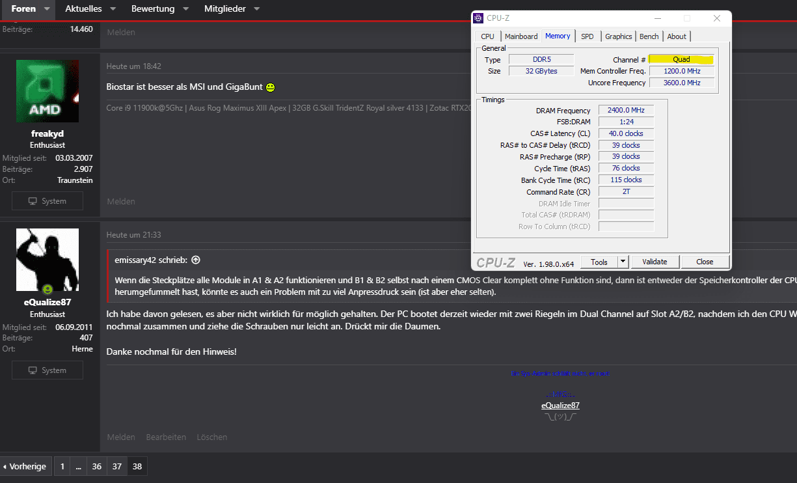Screen dimensions: 797x483
Task: Open the Foren navigation item
Action: click(x=23, y=9)
